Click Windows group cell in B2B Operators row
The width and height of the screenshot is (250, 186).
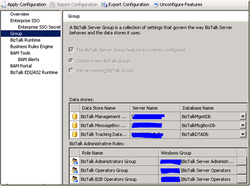(198, 179)
